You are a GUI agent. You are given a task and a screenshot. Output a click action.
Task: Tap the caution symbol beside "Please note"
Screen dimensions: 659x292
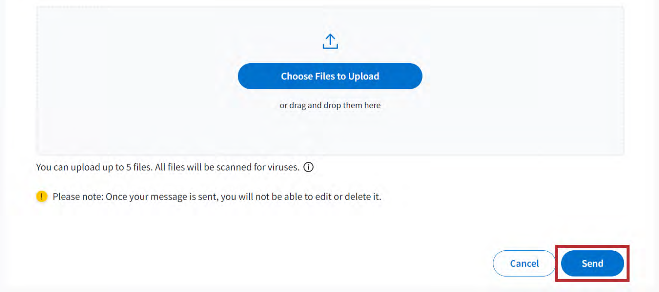click(x=42, y=197)
